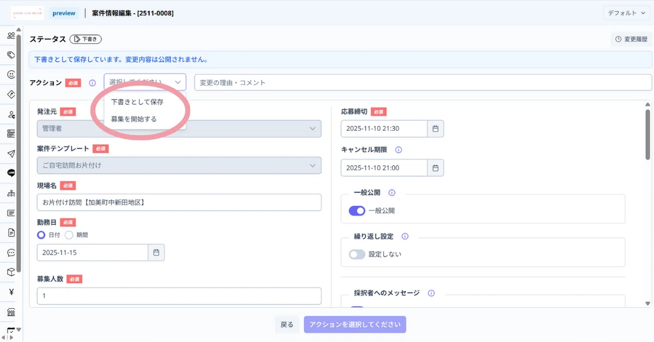Enable the 繰り返し設定 switch
This screenshot has height=342, width=654.
tap(357, 254)
